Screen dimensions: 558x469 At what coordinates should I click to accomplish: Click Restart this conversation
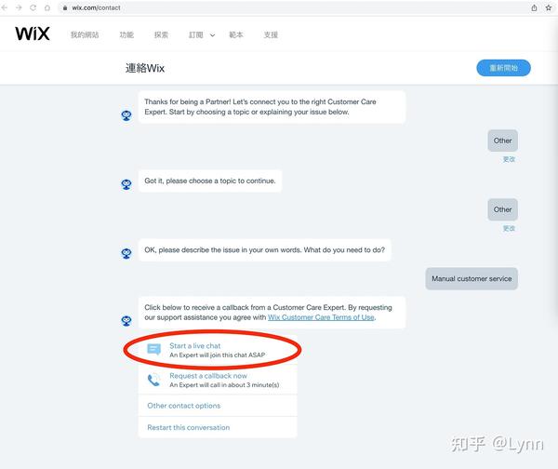coord(218,427)
